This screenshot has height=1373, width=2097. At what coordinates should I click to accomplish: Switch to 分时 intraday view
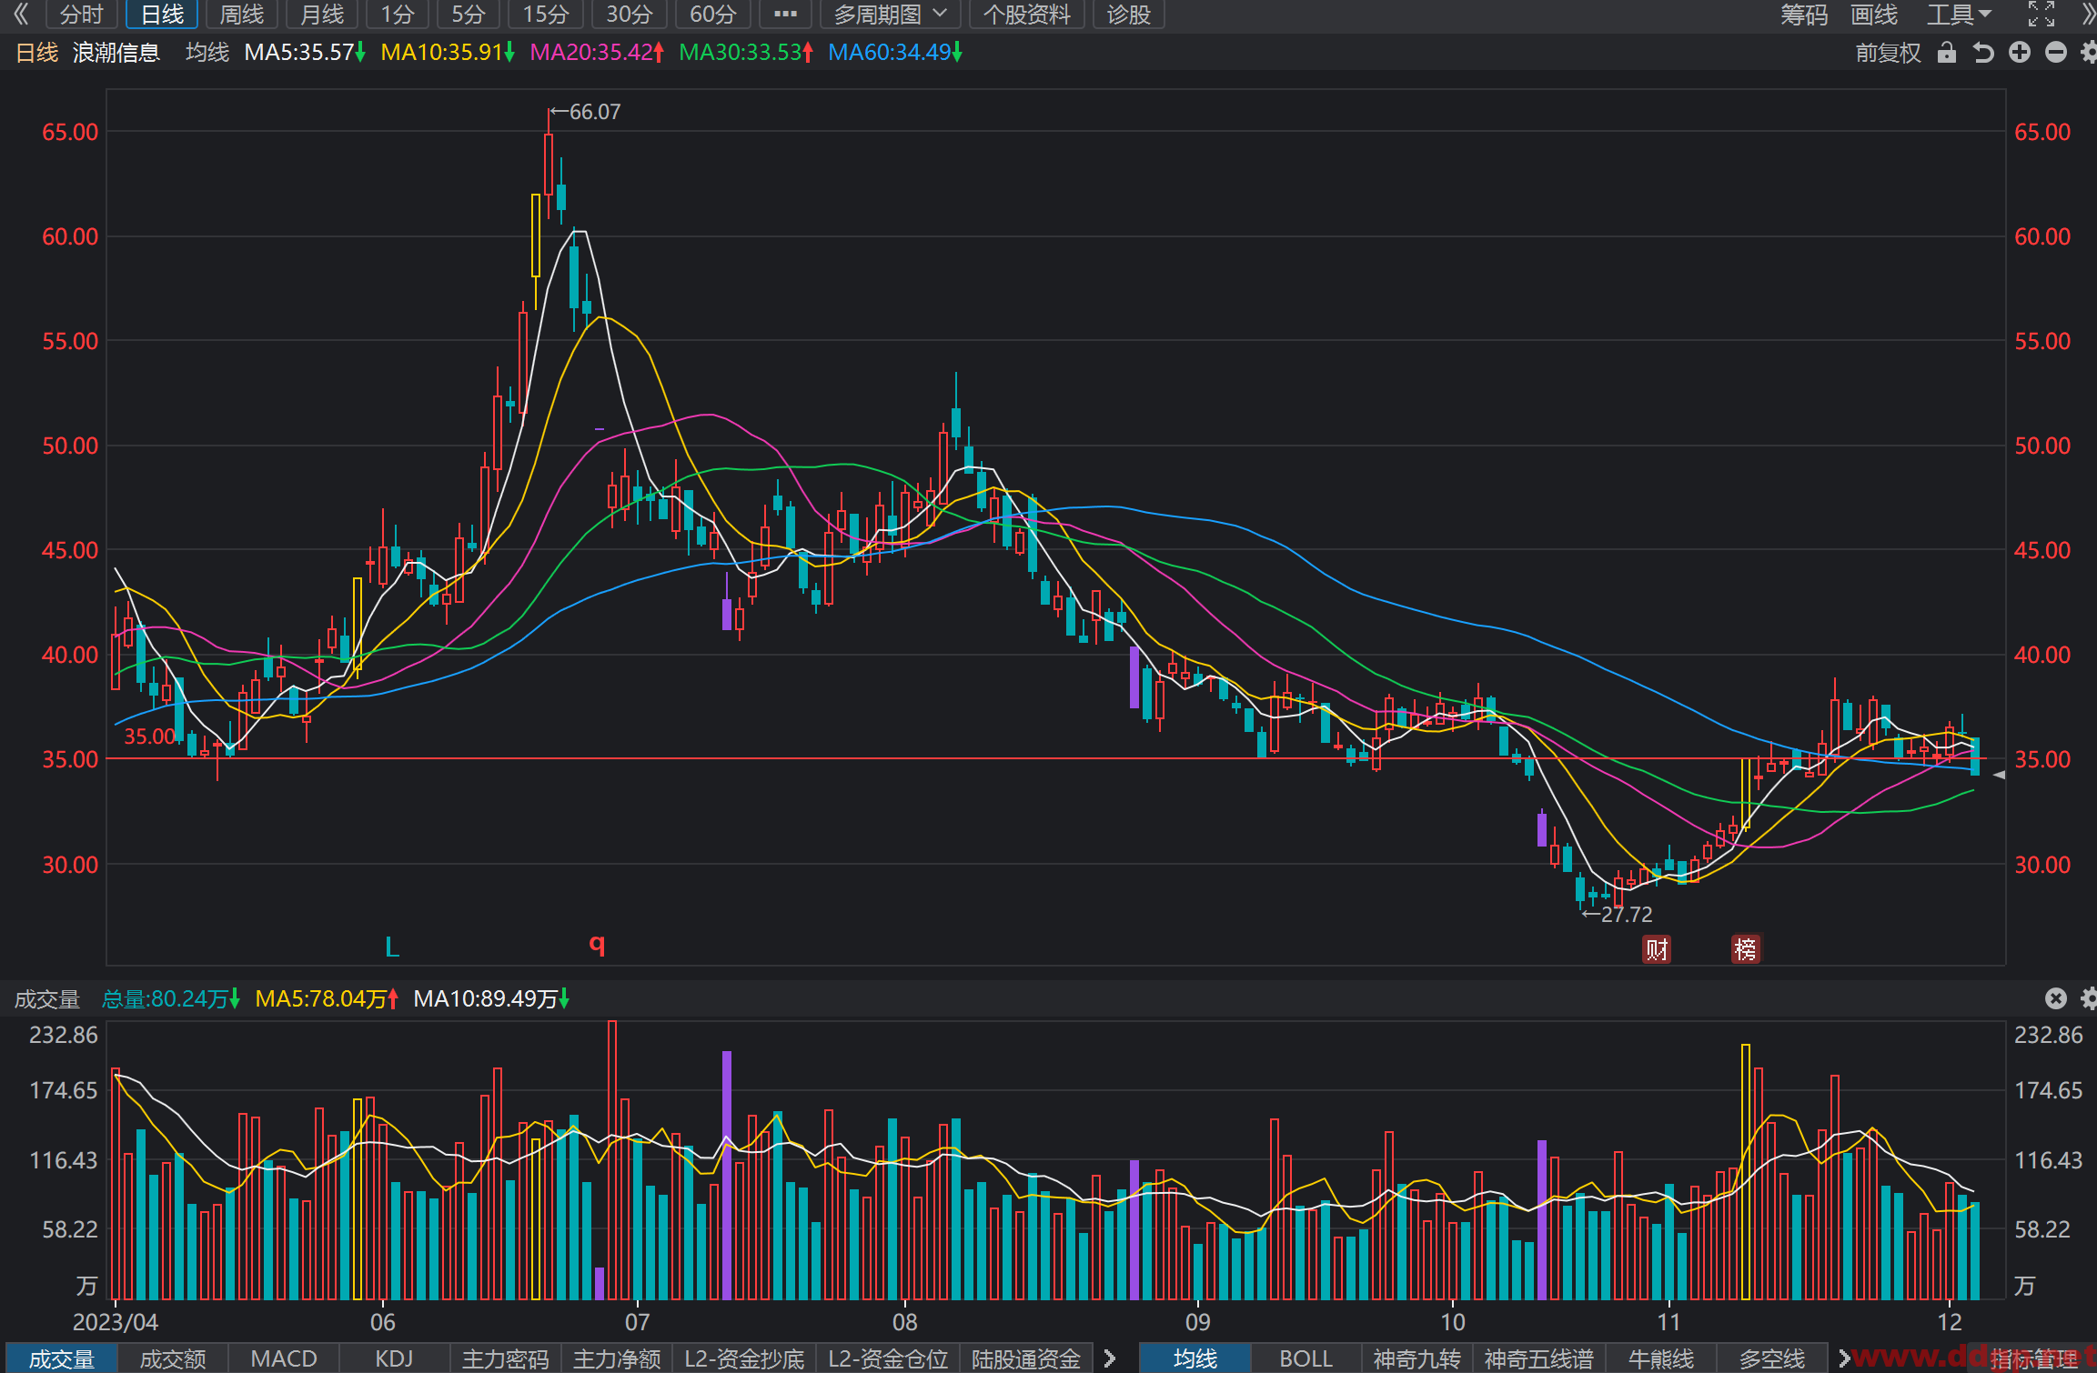[x=81, y=14]
